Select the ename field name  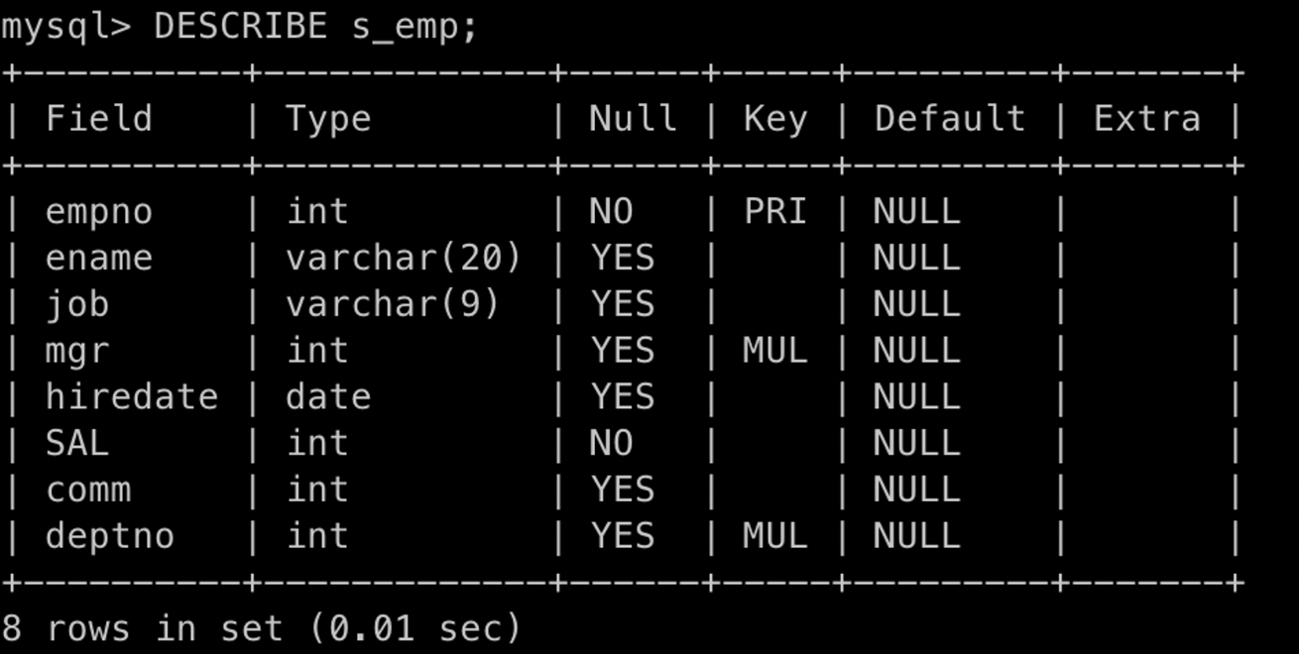pyautogui.click(x=99, y=258)
